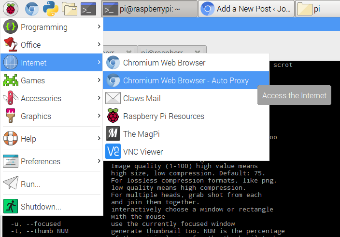Click the Python launcher icon in taskbar

coord(51,9)
